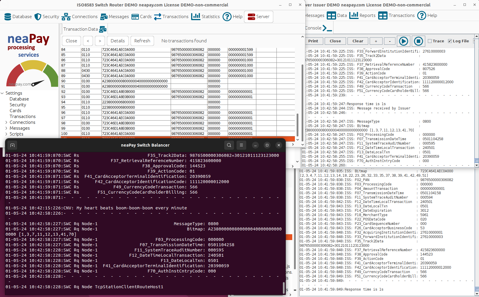
Task: Select transaction row 88 with MTI 0430
Action: coord(178,71)
